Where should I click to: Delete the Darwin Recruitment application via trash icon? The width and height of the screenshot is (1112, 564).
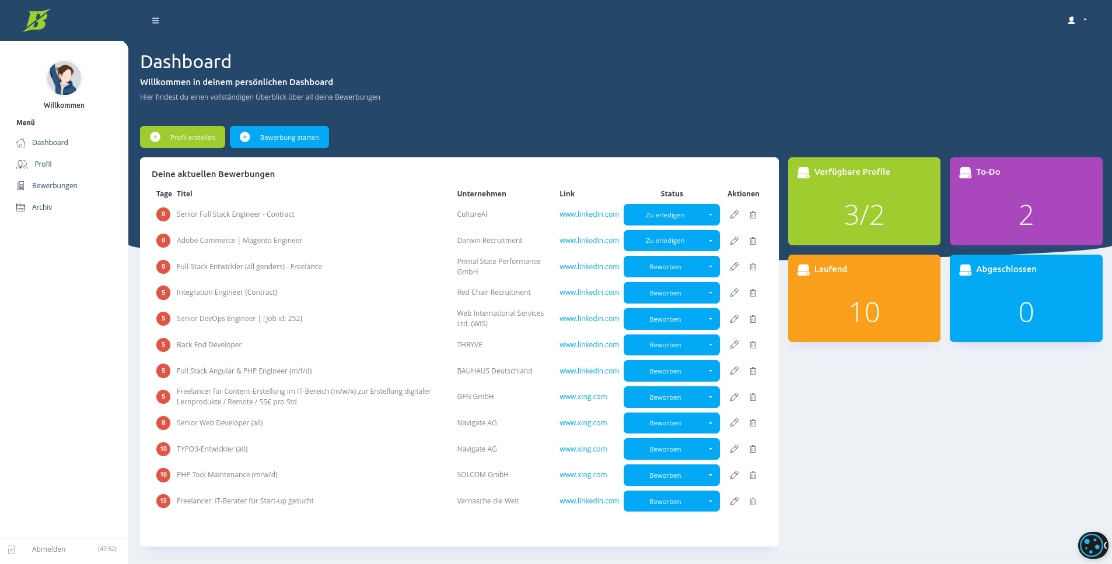point(753,241)
